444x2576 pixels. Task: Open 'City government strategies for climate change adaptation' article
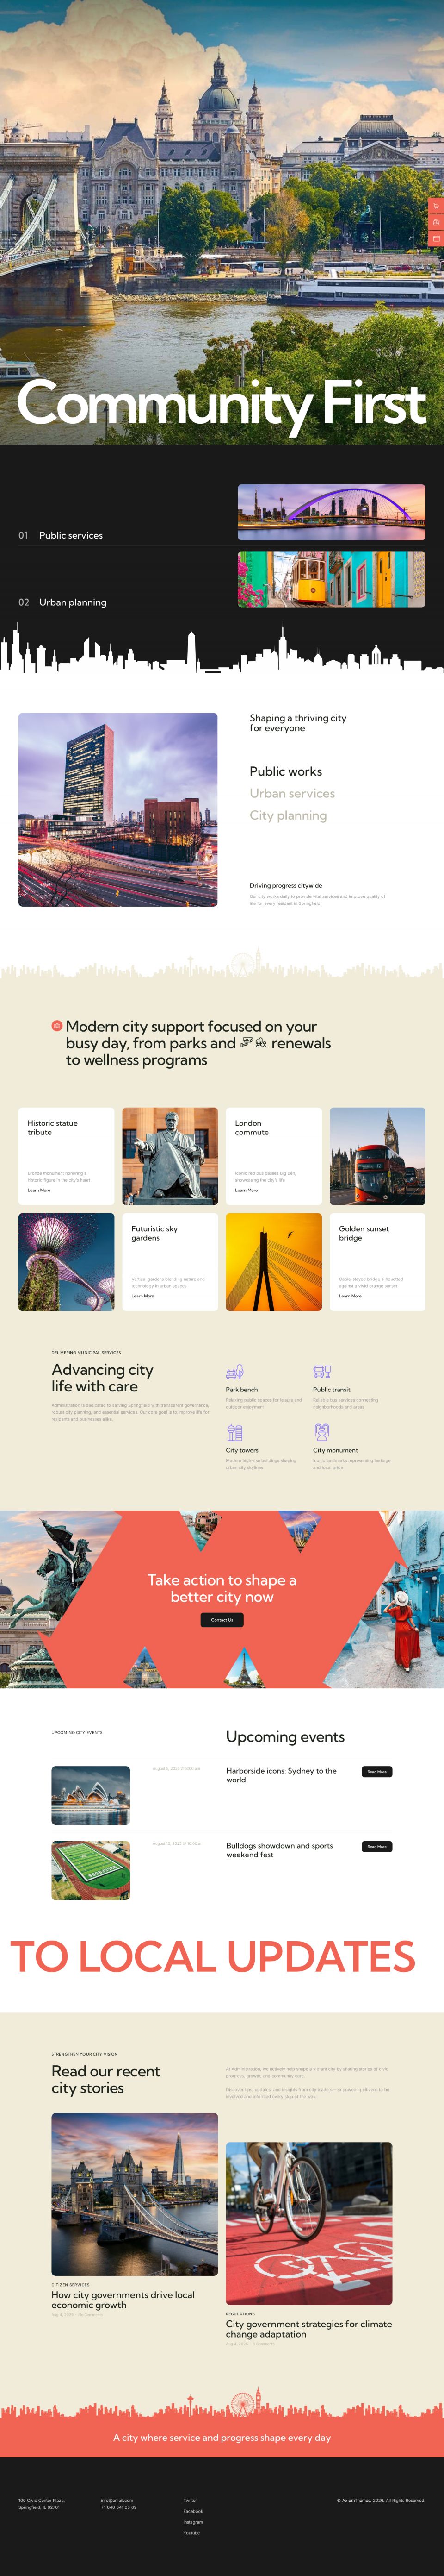pyautogui.click(x=308, y=2329)
